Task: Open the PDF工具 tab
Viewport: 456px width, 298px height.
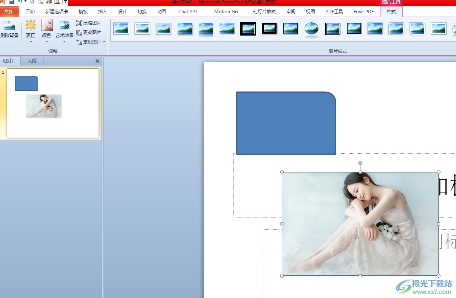Action: click(x=334, y=12)
